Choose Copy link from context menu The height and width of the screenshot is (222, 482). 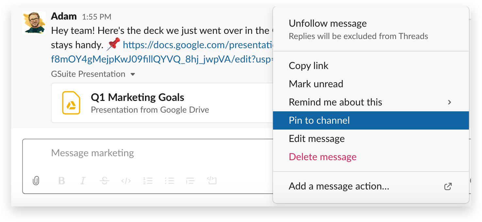pyautogui.click(x=308, y=66)
